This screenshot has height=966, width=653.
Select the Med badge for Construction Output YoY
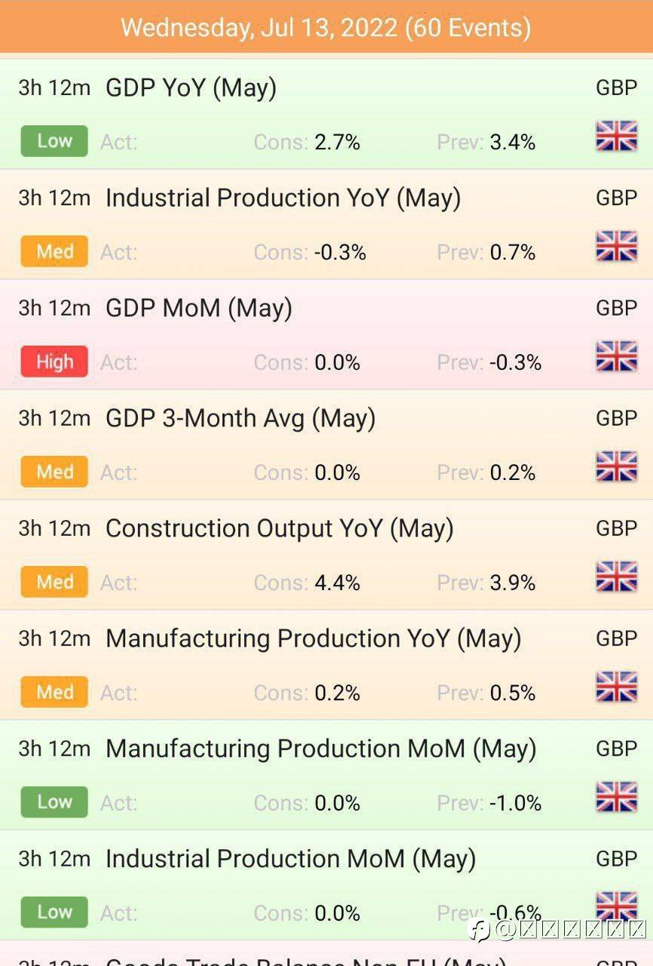(x=54, y=582)
